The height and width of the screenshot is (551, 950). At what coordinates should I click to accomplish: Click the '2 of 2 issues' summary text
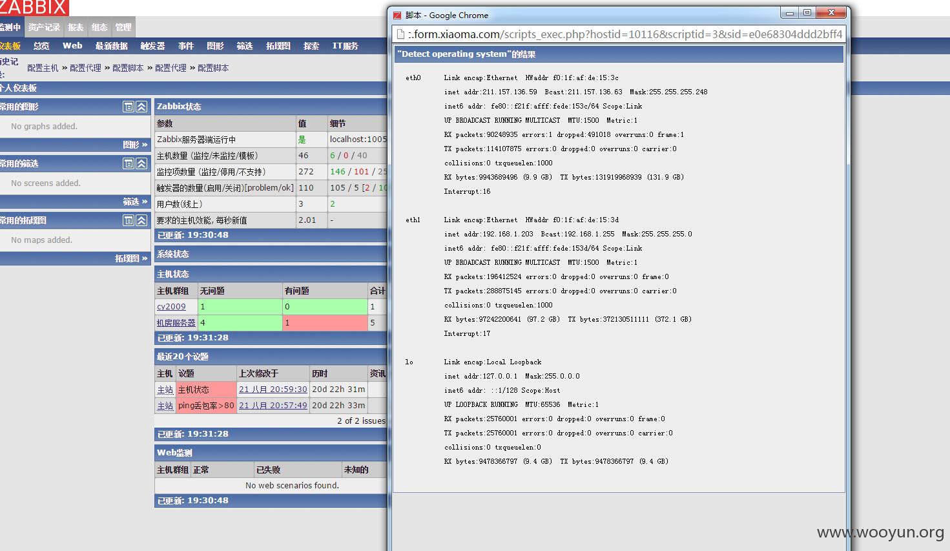point(361,421)
